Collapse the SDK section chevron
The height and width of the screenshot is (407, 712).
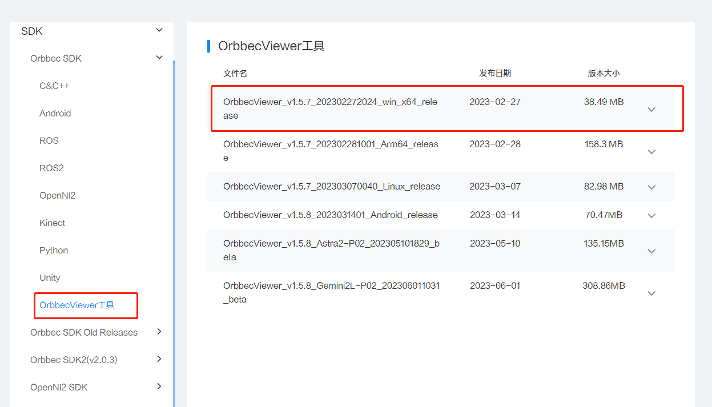tap(159, 30)
